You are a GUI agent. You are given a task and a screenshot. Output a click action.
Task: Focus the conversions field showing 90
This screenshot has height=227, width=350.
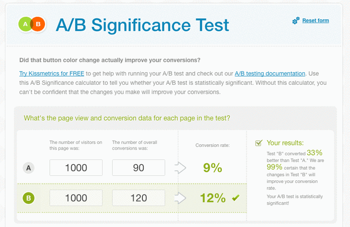click(x=139, y=168)
